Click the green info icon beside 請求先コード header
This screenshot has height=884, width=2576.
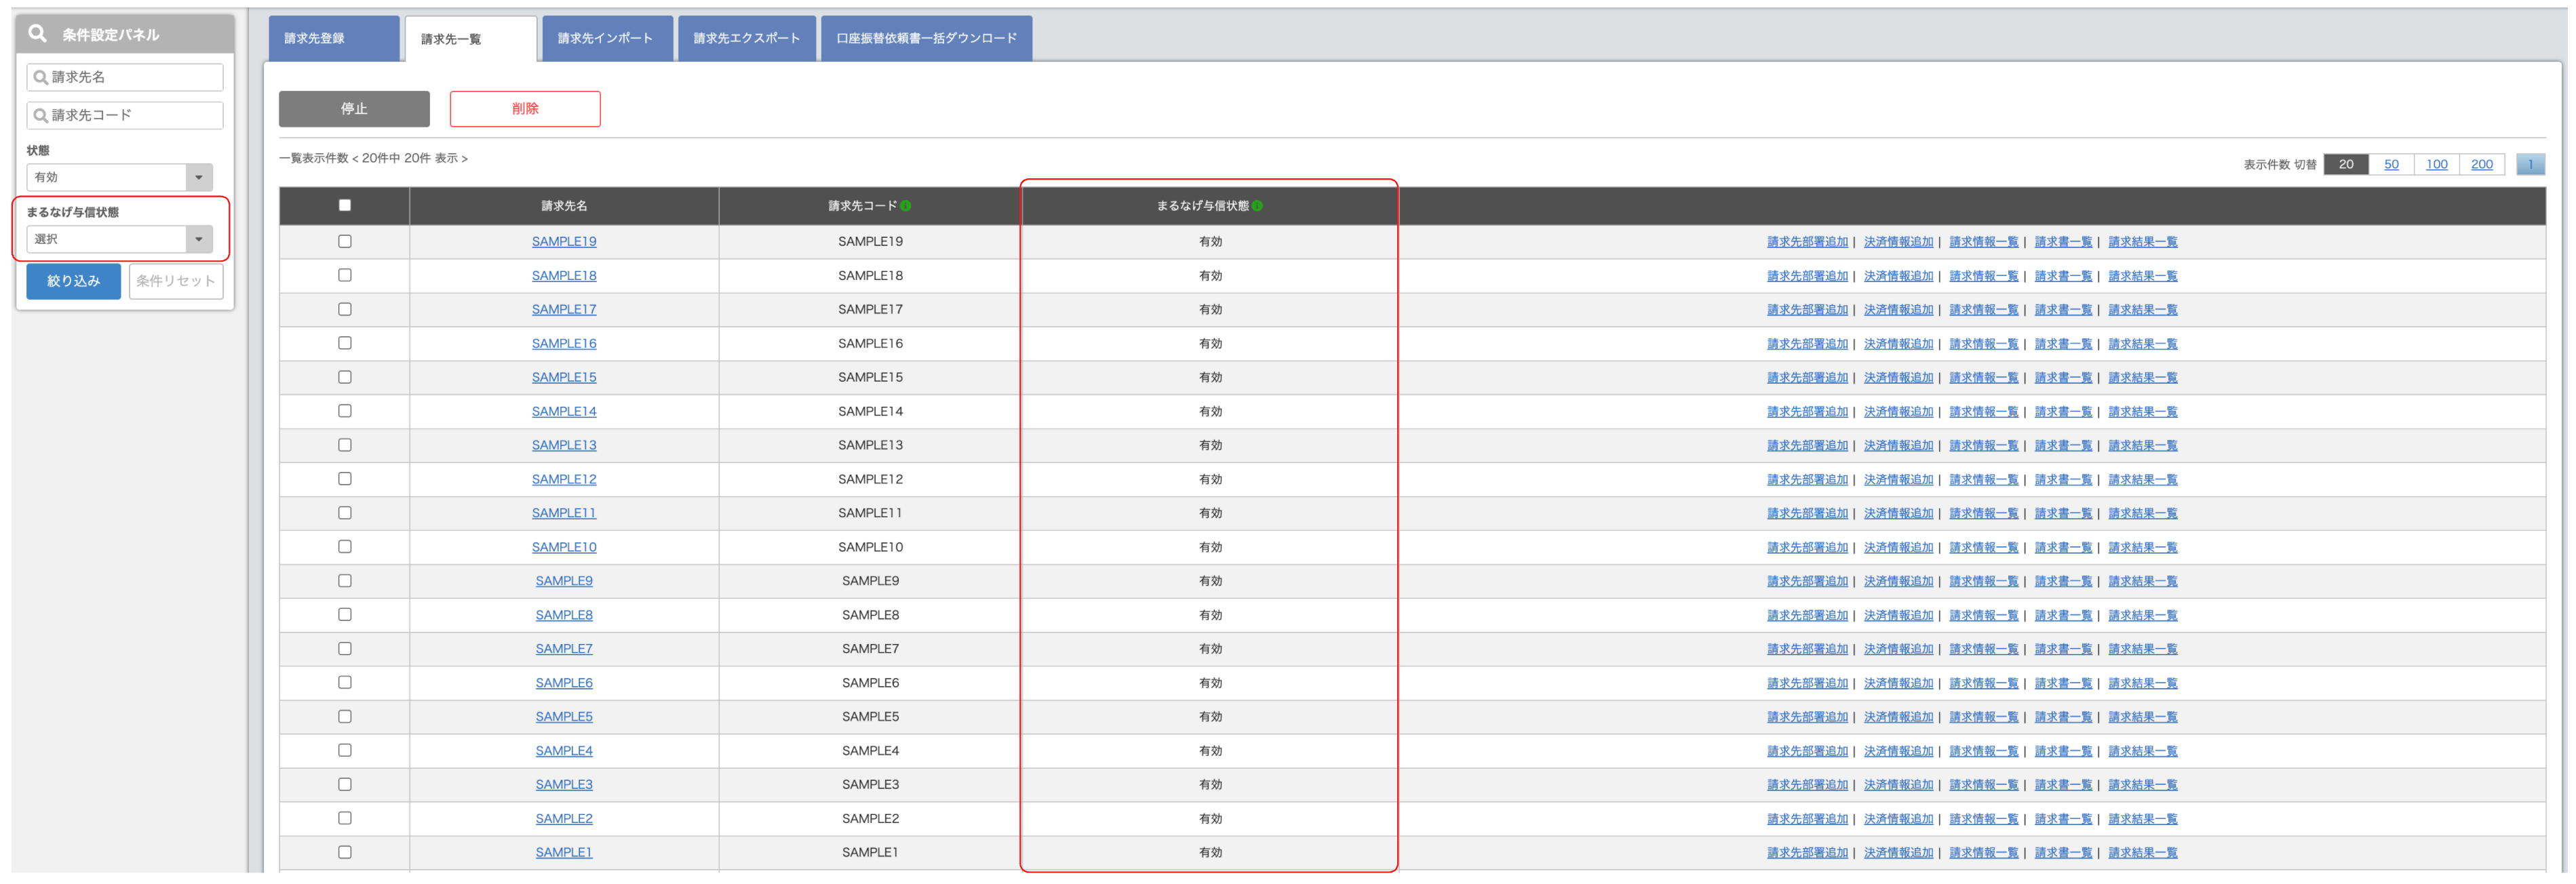pos(905,206)
